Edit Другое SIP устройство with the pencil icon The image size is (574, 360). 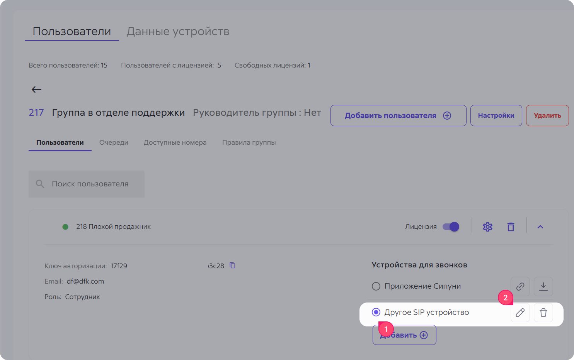pos(520,313)
